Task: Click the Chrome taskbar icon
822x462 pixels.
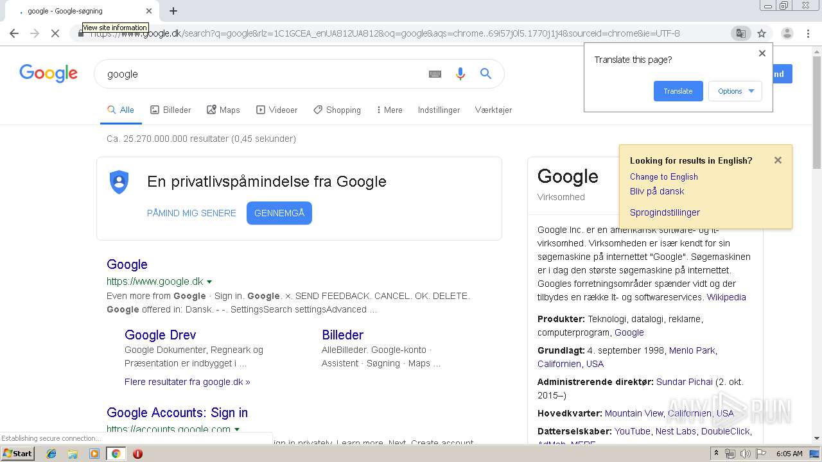Action: click(116, 454)
